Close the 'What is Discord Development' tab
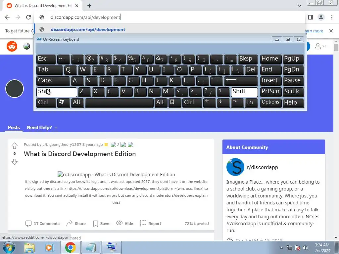The height and width of the screenshot is (254, 339). click(77, 6)
